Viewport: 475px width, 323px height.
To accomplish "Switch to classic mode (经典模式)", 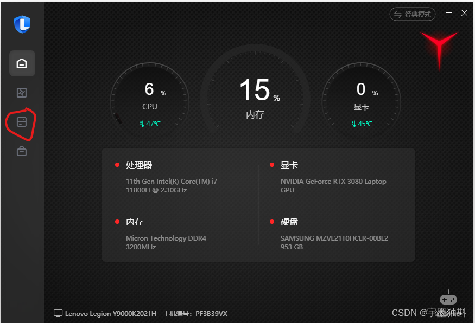I will pyautogui.click(x=412, y=14).
